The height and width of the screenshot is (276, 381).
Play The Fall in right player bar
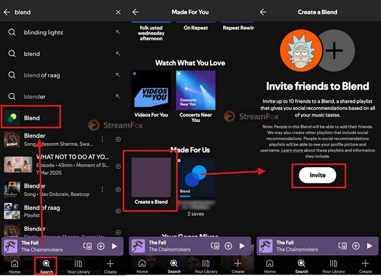(369, 246)
